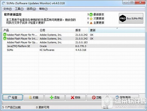Click status bar text 5 个产品已加载
The height and width of the screenshot is (111, 147).
(11, 107)
